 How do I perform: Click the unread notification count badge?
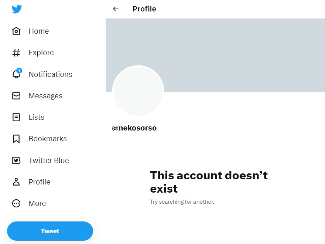19,71
